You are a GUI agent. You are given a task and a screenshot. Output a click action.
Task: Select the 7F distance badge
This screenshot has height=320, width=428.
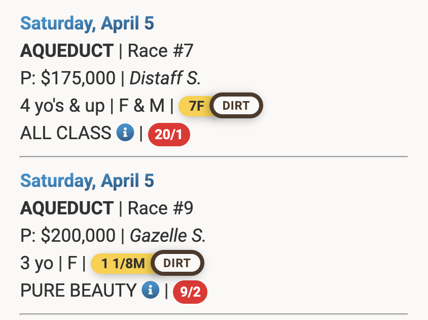(x=195, y=106)
